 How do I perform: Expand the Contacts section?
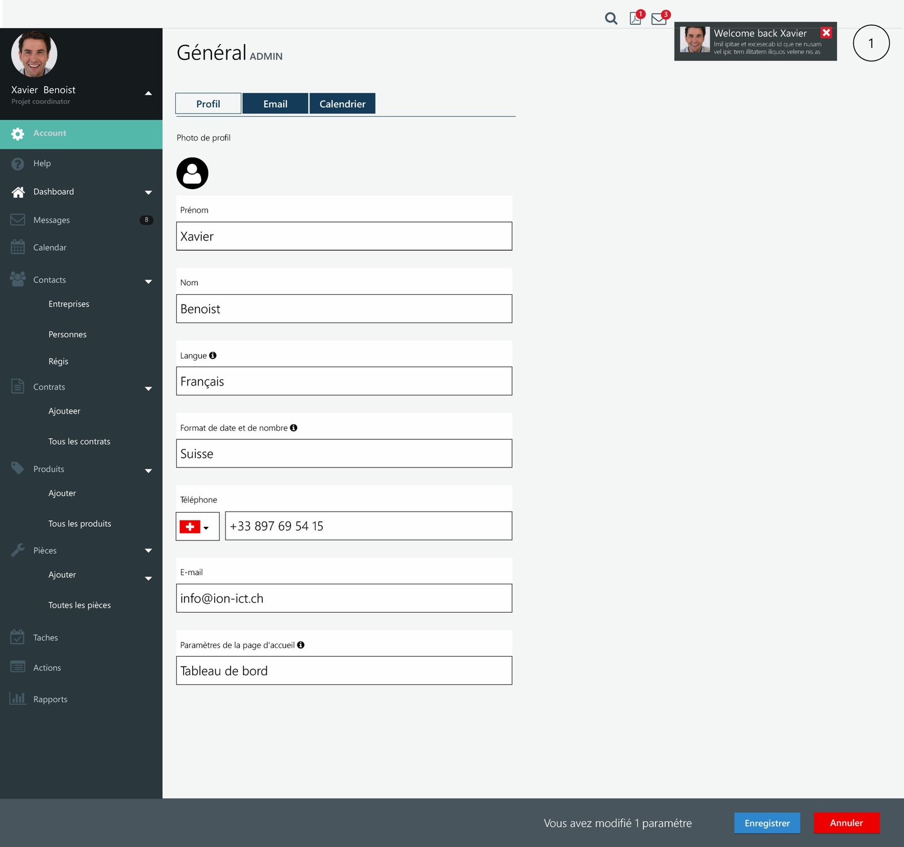(x=148, y=281)
